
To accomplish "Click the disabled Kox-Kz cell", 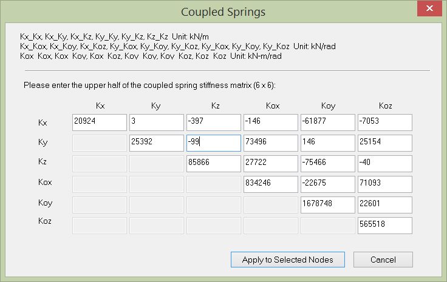I will click(214, 184).
